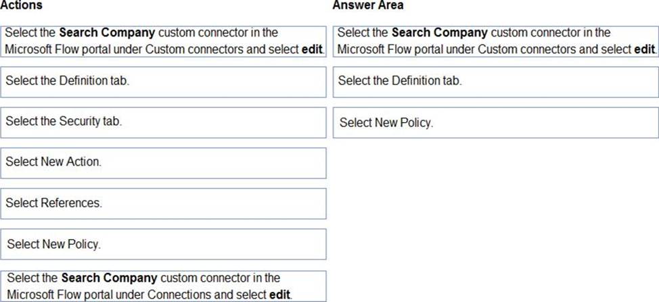Select Answer Area's Definition tab step
Image resolution: width=659 pixels, height=302 pixels.
(496, 82)
